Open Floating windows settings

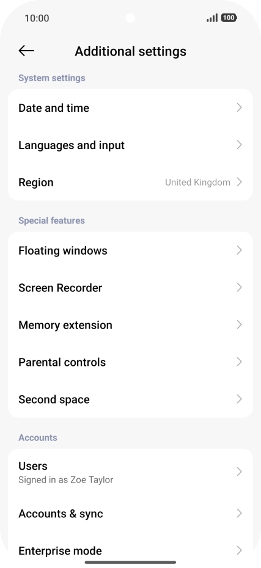click(x=131, y=250)
